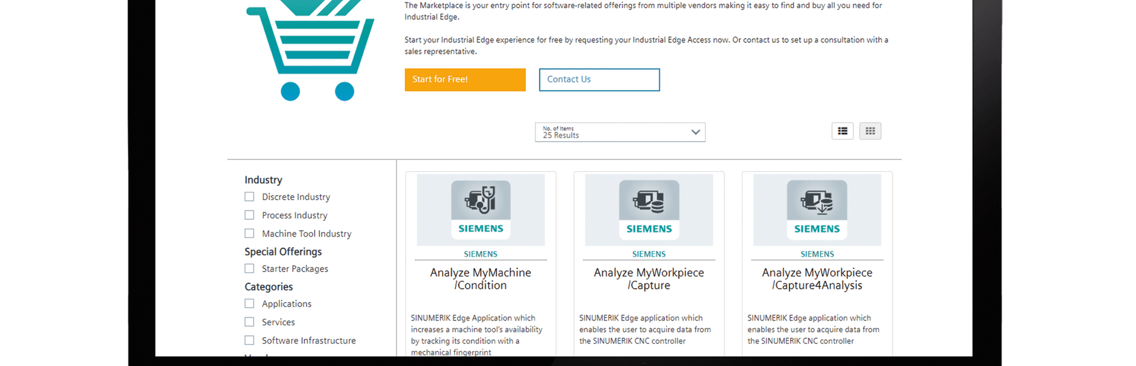
Task: Open Analyze MyWorkpiece /Capture app icon
Action: tap(649, 210)
